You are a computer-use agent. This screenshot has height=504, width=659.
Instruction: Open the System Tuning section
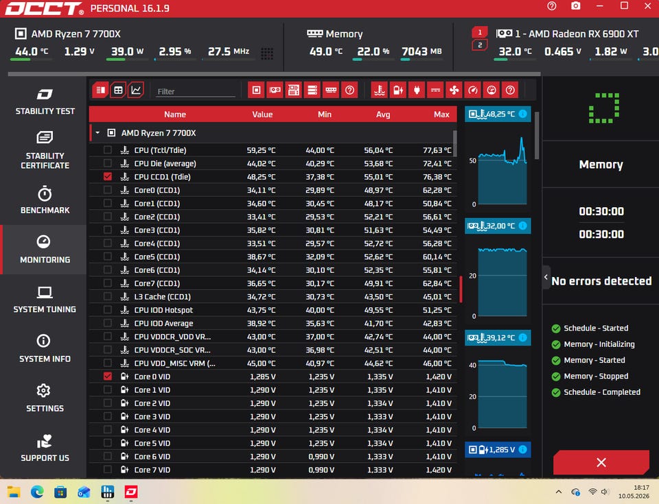tap(45, 299)
